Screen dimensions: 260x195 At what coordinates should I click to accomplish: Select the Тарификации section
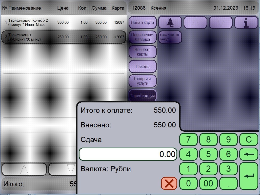tap(143, 96)
